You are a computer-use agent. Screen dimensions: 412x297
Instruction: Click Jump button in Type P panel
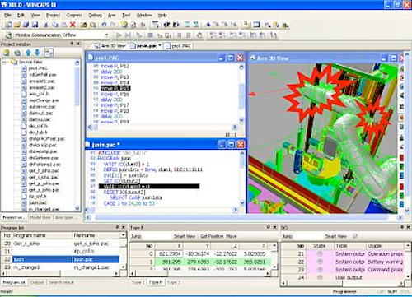136,236
